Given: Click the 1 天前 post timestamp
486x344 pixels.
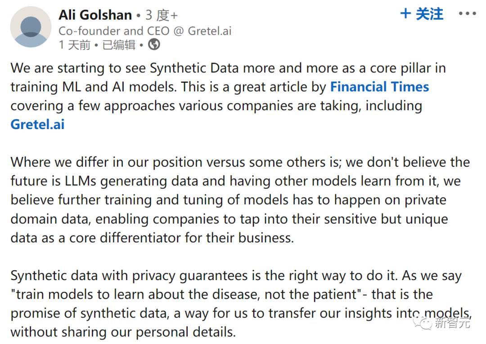Looking at the screenshot, I should pos(74,45).
